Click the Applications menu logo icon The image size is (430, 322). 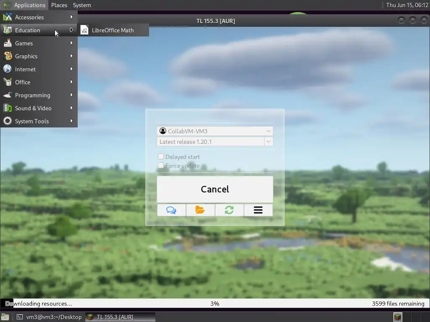(7, 5)
